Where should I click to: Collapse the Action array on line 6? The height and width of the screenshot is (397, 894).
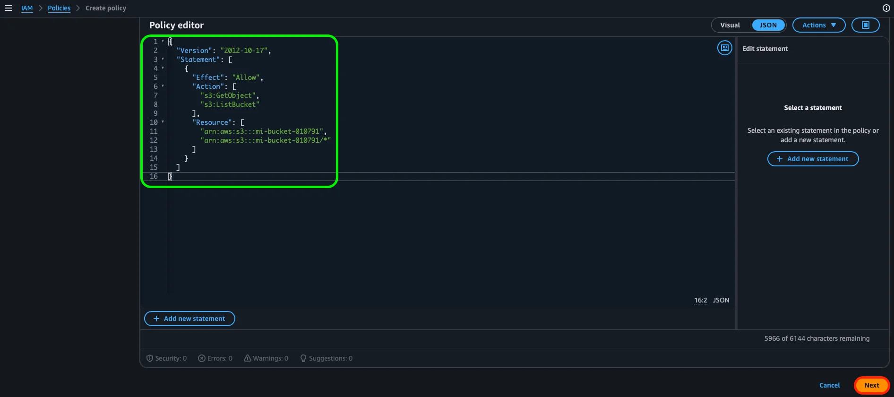[163, 86]
